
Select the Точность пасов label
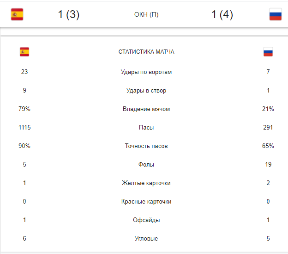(146, 146)
